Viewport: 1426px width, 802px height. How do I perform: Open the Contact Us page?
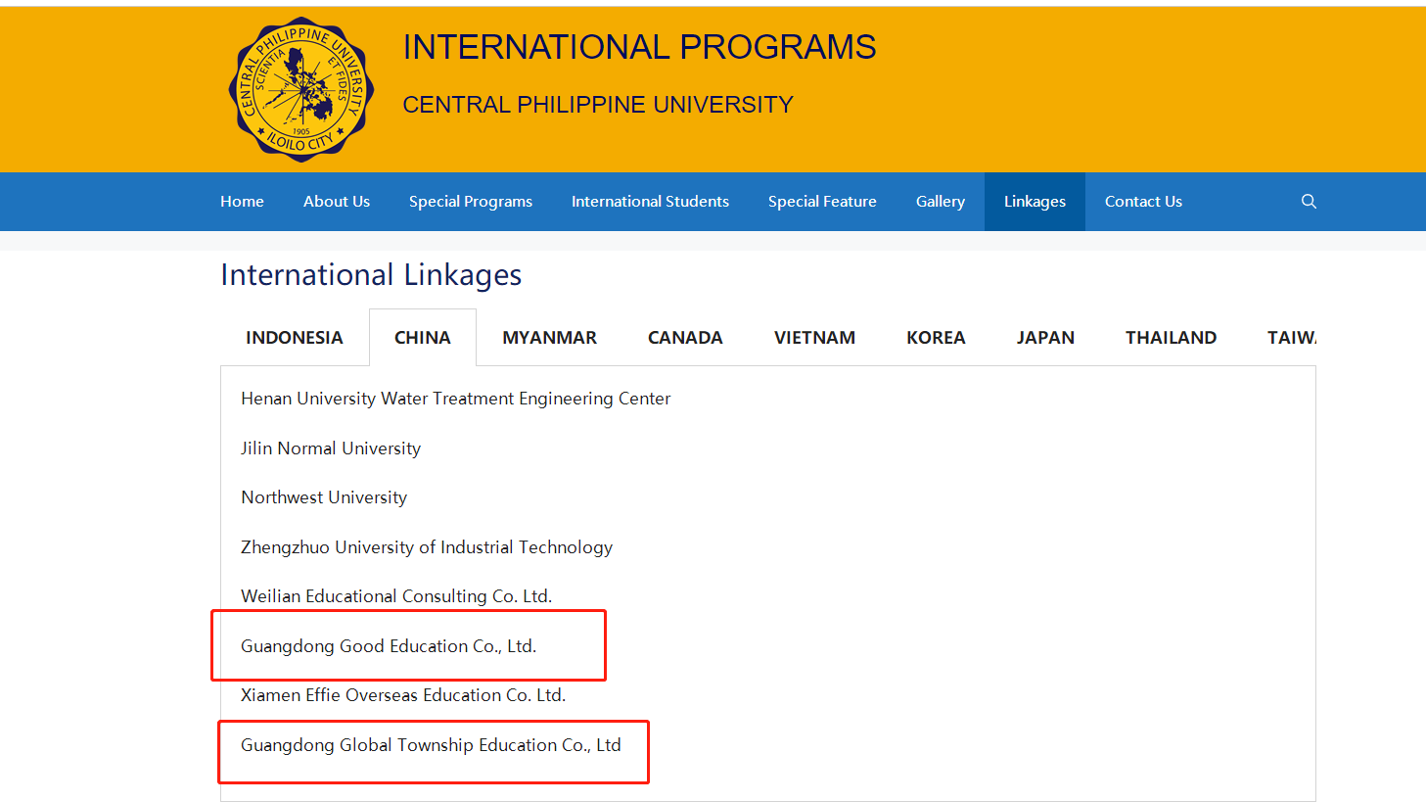pos(1143,202)
